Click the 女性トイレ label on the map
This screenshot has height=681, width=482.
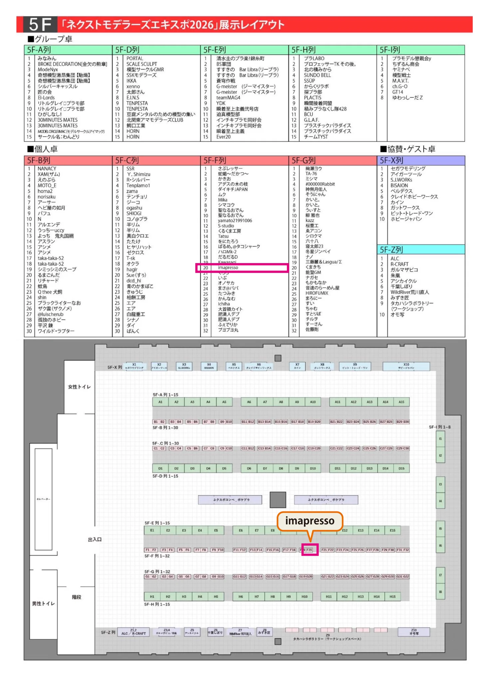79,387
